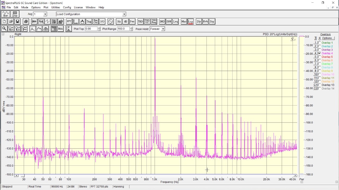Open the Peak Hold dropdown
The width and height of the screenshot is (339, 190).
tap(163, 29)
